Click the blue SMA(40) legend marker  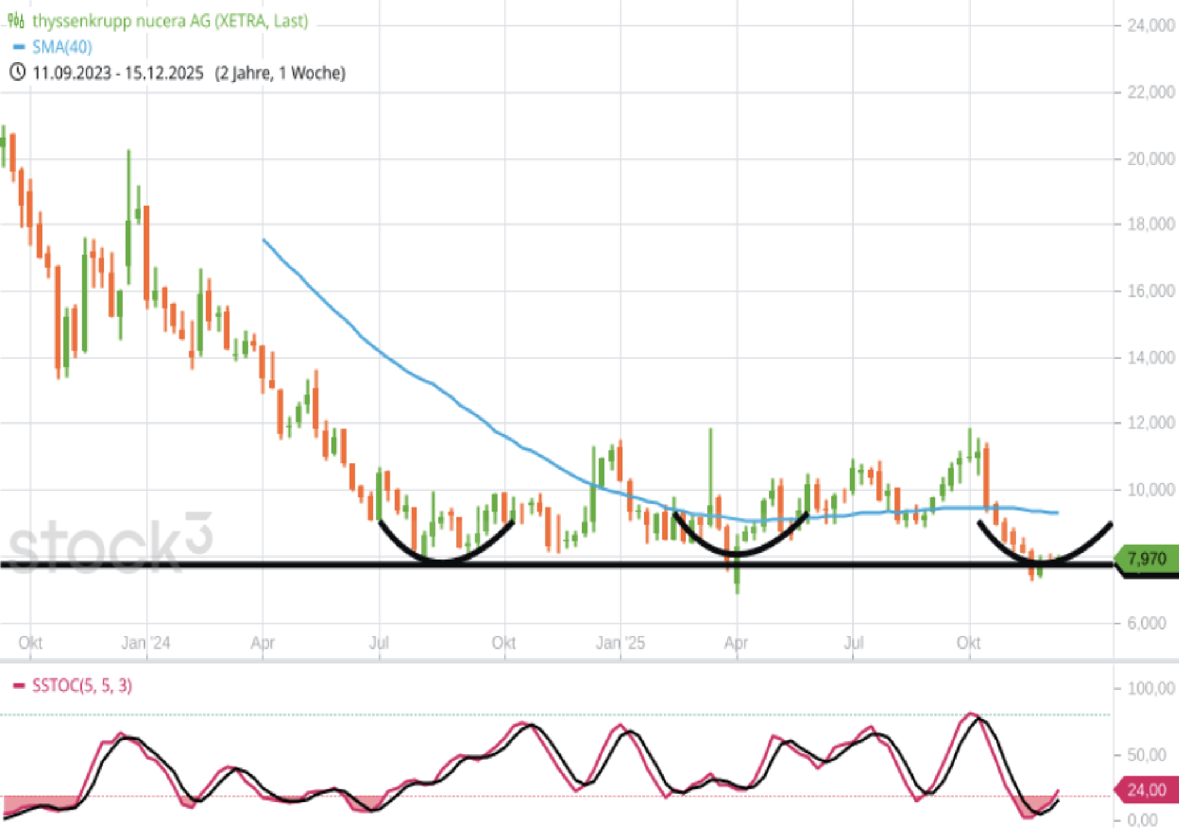click(19, 47)
